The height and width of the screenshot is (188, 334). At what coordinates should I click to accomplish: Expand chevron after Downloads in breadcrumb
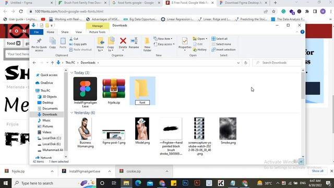[98, 63]
